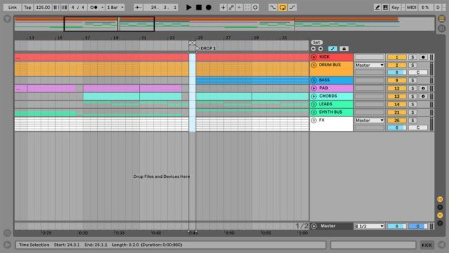Click the CPU load meter 0 %
449x253 pixels.
pyautogui.click(x=426, y=8)
